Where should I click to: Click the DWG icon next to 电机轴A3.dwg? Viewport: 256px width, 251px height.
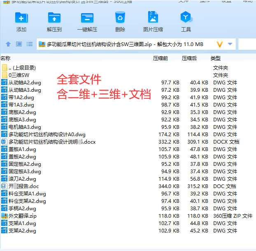point(4,127)
